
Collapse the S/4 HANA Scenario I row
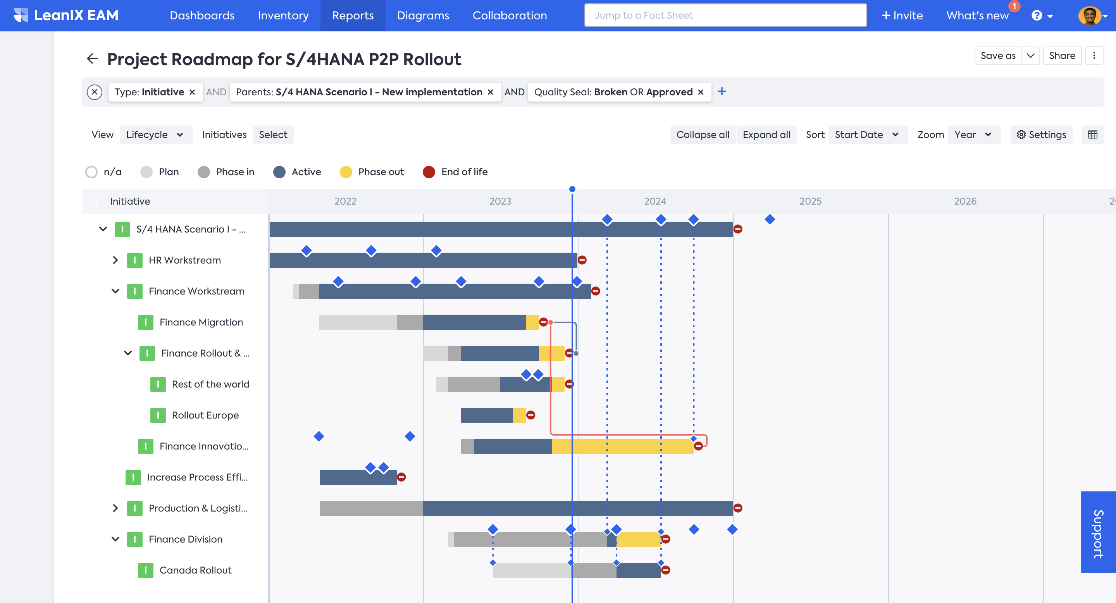click(103, 229)
